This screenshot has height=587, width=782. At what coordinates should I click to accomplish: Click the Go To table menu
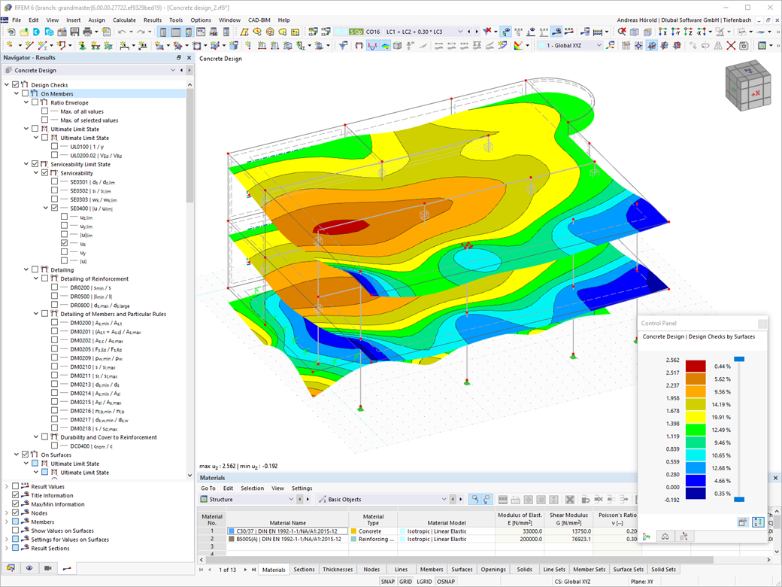(x=208, y=488)
